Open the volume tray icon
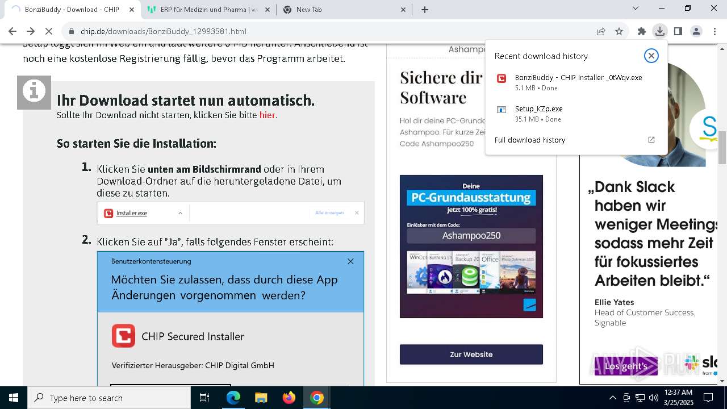Screen dimensions: 727x409 [x=654, y=398]
